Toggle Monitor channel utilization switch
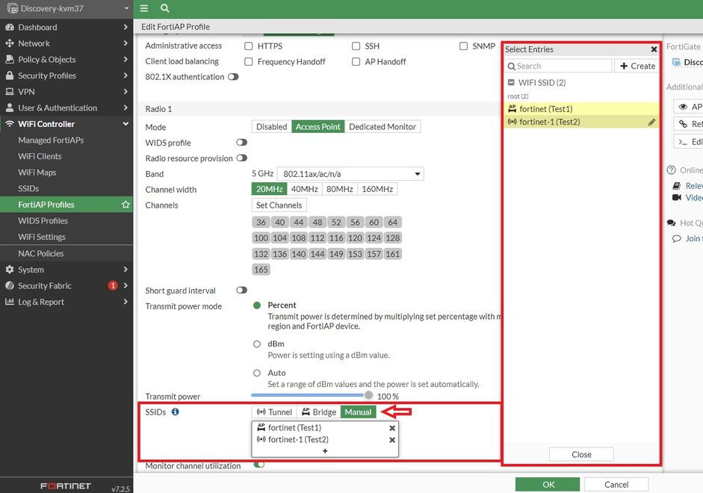The height and width of the screenshot is (493, 703). (x=258, y=465)
